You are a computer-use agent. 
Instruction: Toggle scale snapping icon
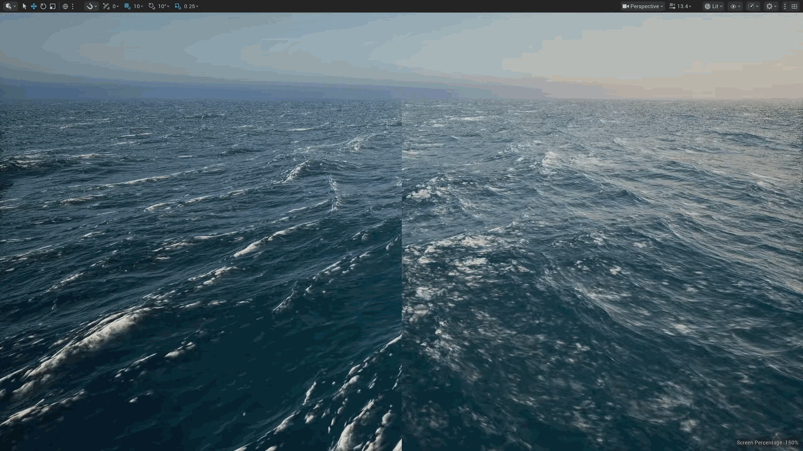pyautogui.click(x=178, y=6)
